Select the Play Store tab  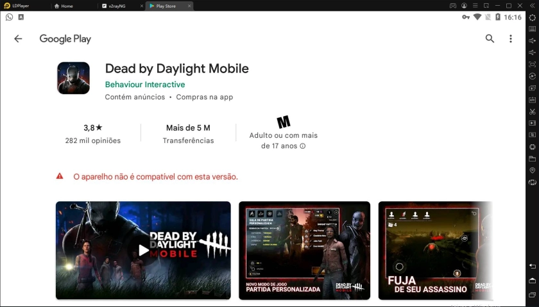[166, 6]
